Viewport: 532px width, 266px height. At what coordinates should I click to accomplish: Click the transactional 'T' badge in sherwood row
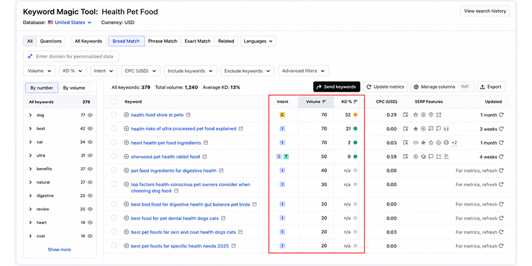click(x=286, y=157)
